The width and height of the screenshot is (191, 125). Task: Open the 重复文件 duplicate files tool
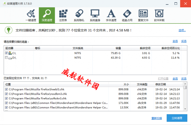click(143, 16)
